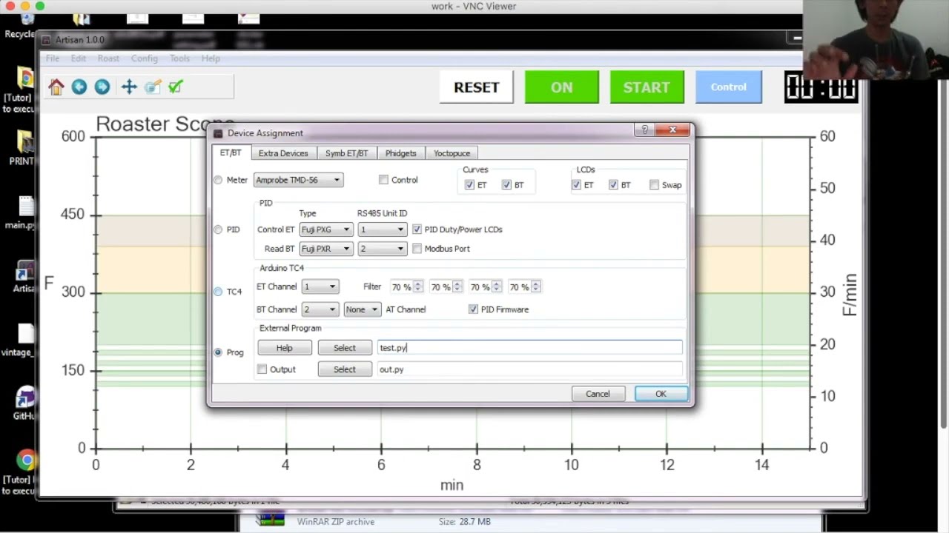The width and height of the screenshot is (949, 533).
Task: Switch to the Symb ET/BT tab
Action: (x=346, y=153)
